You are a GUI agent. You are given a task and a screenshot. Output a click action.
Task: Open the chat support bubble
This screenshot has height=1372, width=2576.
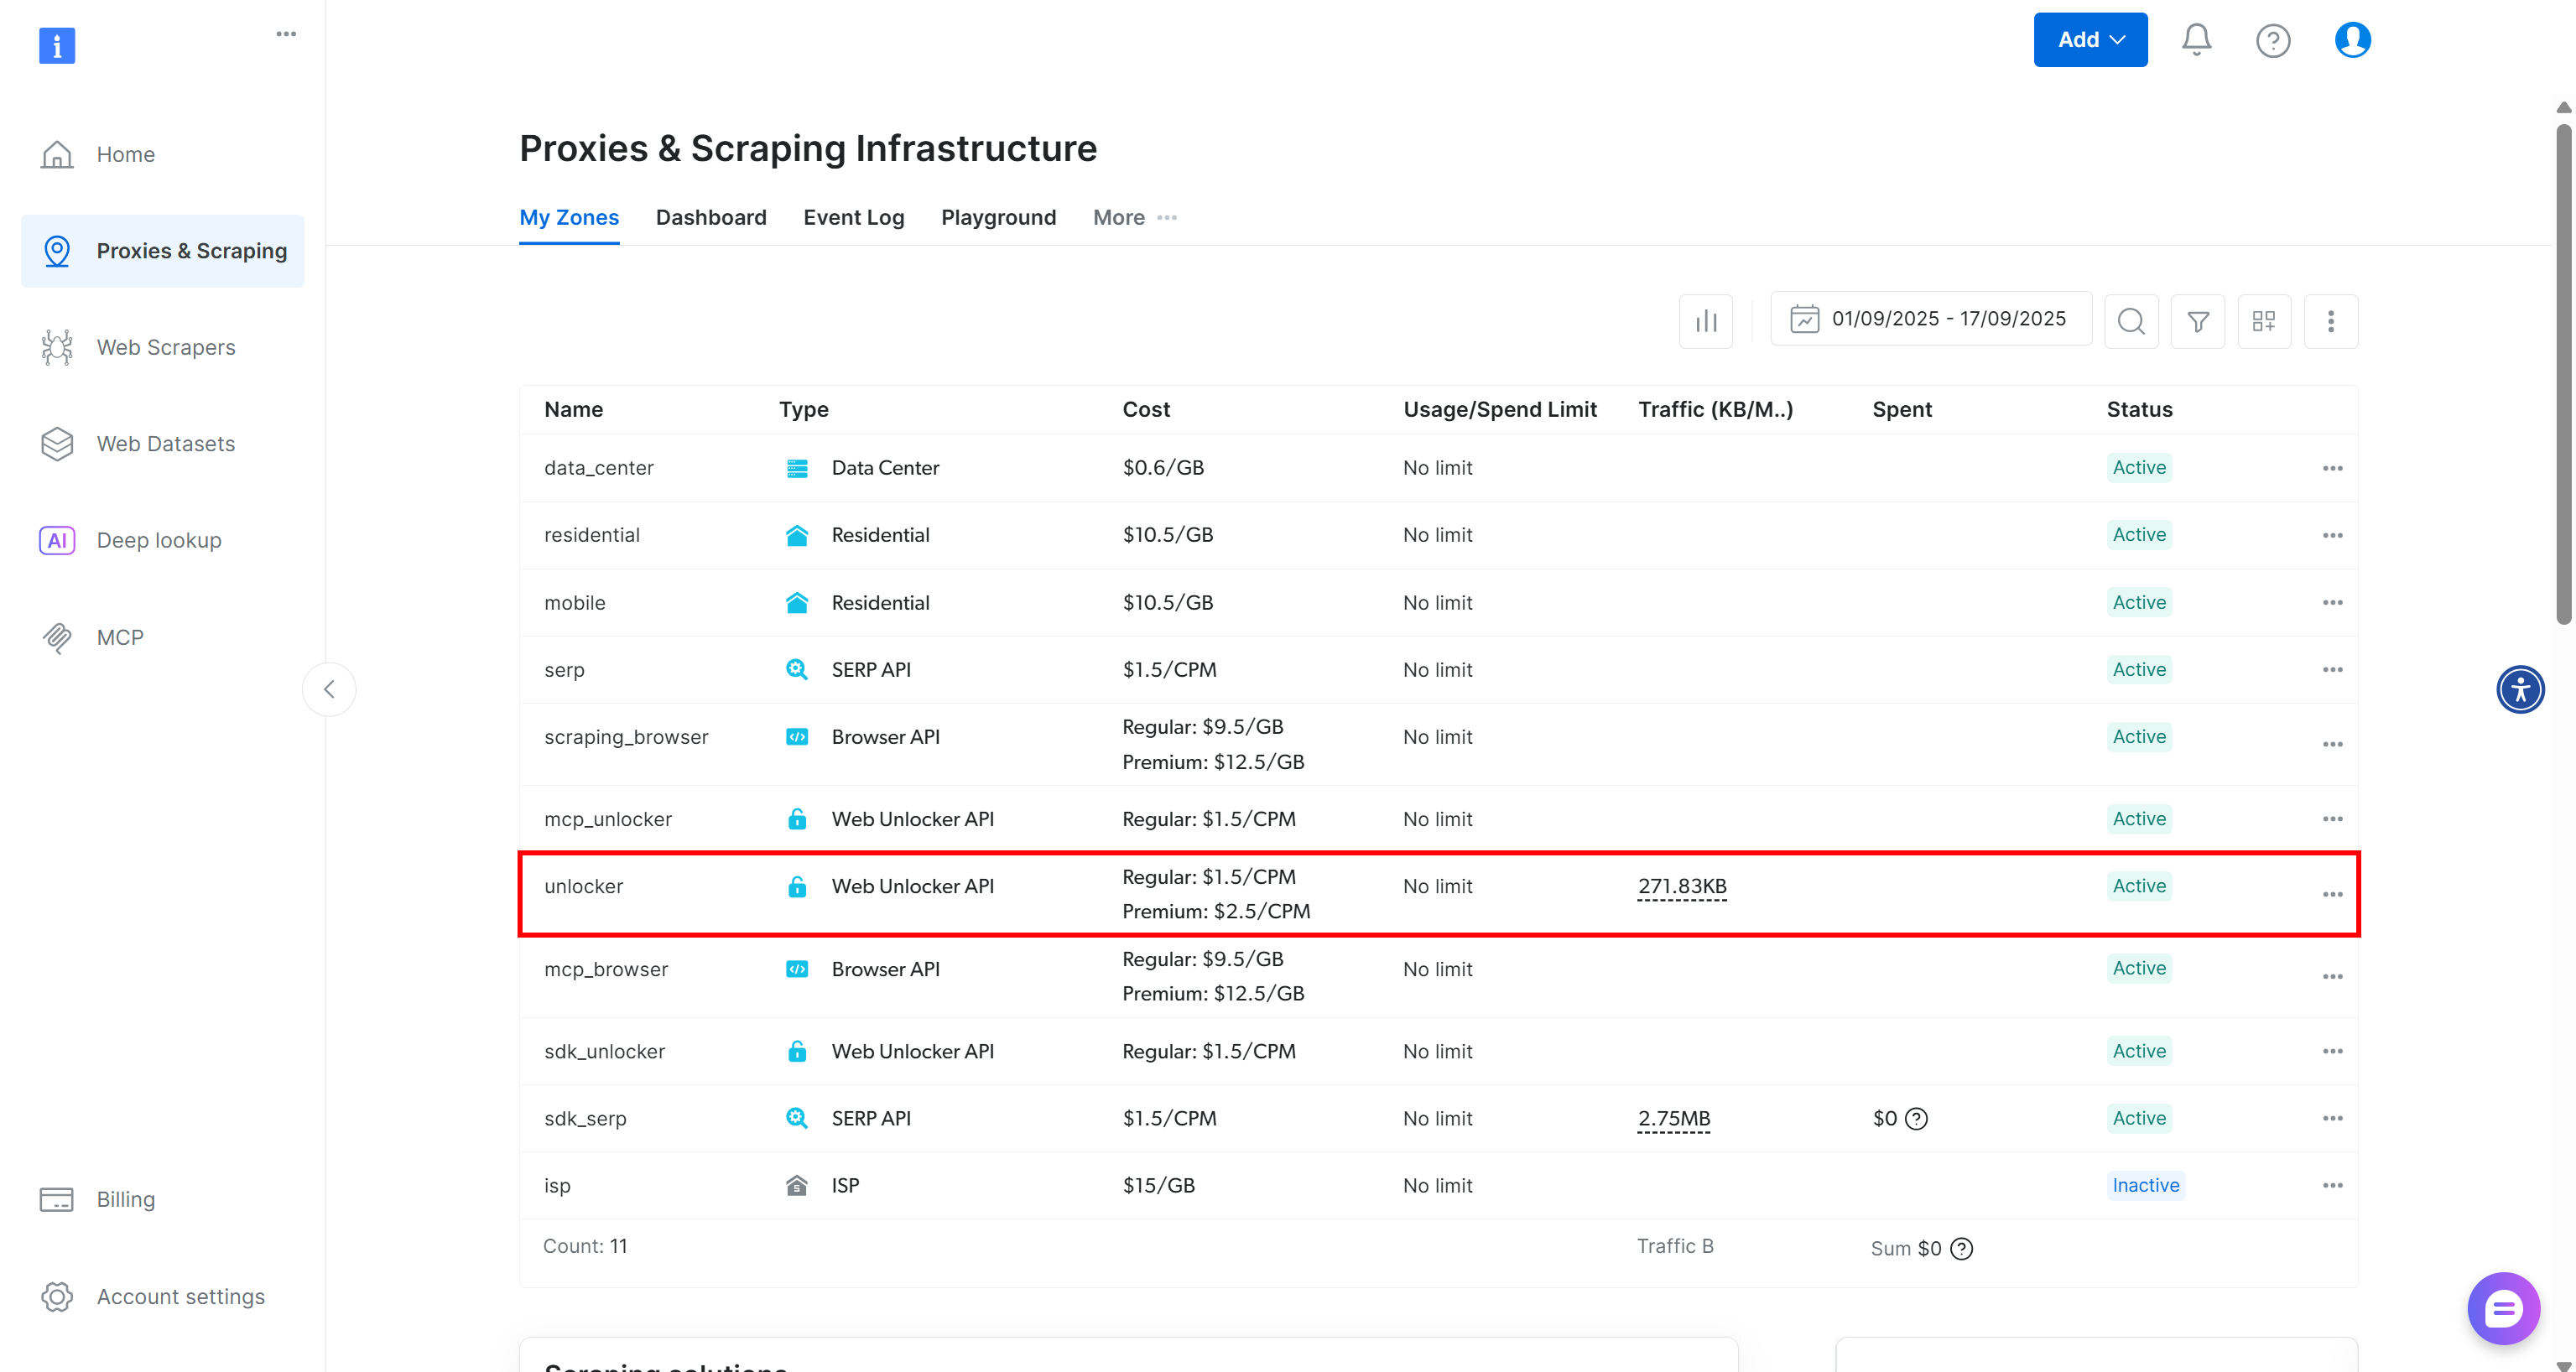[x=2503, y=1307]
